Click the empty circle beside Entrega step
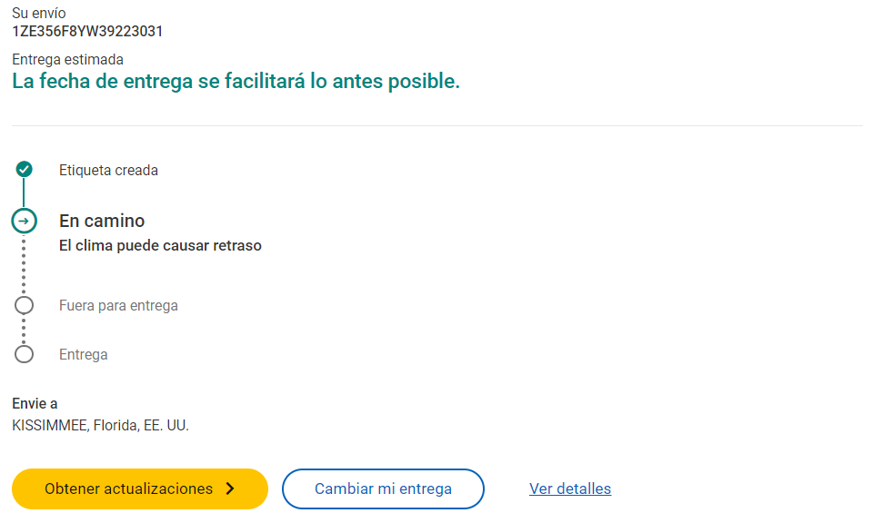 tap(25, 354)
